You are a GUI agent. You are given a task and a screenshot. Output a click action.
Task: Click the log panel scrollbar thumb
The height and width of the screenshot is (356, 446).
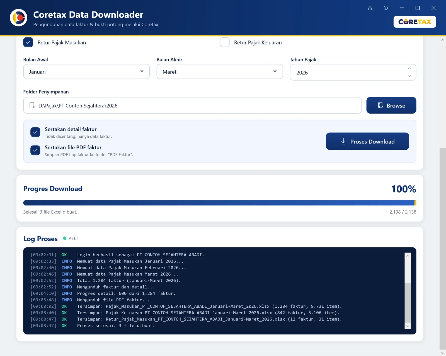point(408,303)
